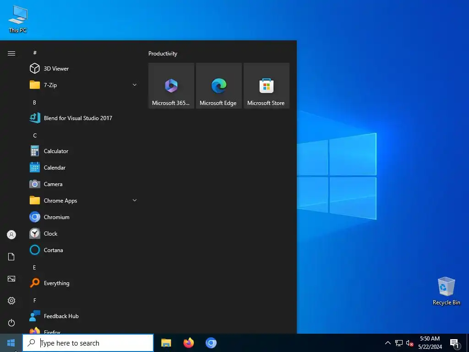Open the notification Action Center
Viewport: 469px width, 352px height.
454,343
